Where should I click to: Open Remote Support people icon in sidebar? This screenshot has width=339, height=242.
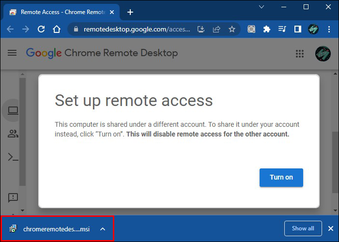(x=13, y=134)
